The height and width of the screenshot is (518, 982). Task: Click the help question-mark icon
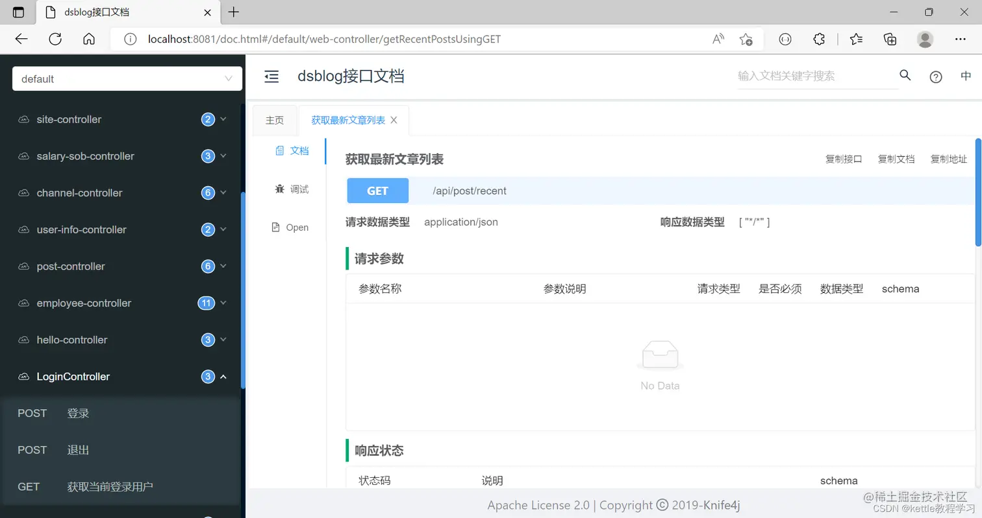935,77
